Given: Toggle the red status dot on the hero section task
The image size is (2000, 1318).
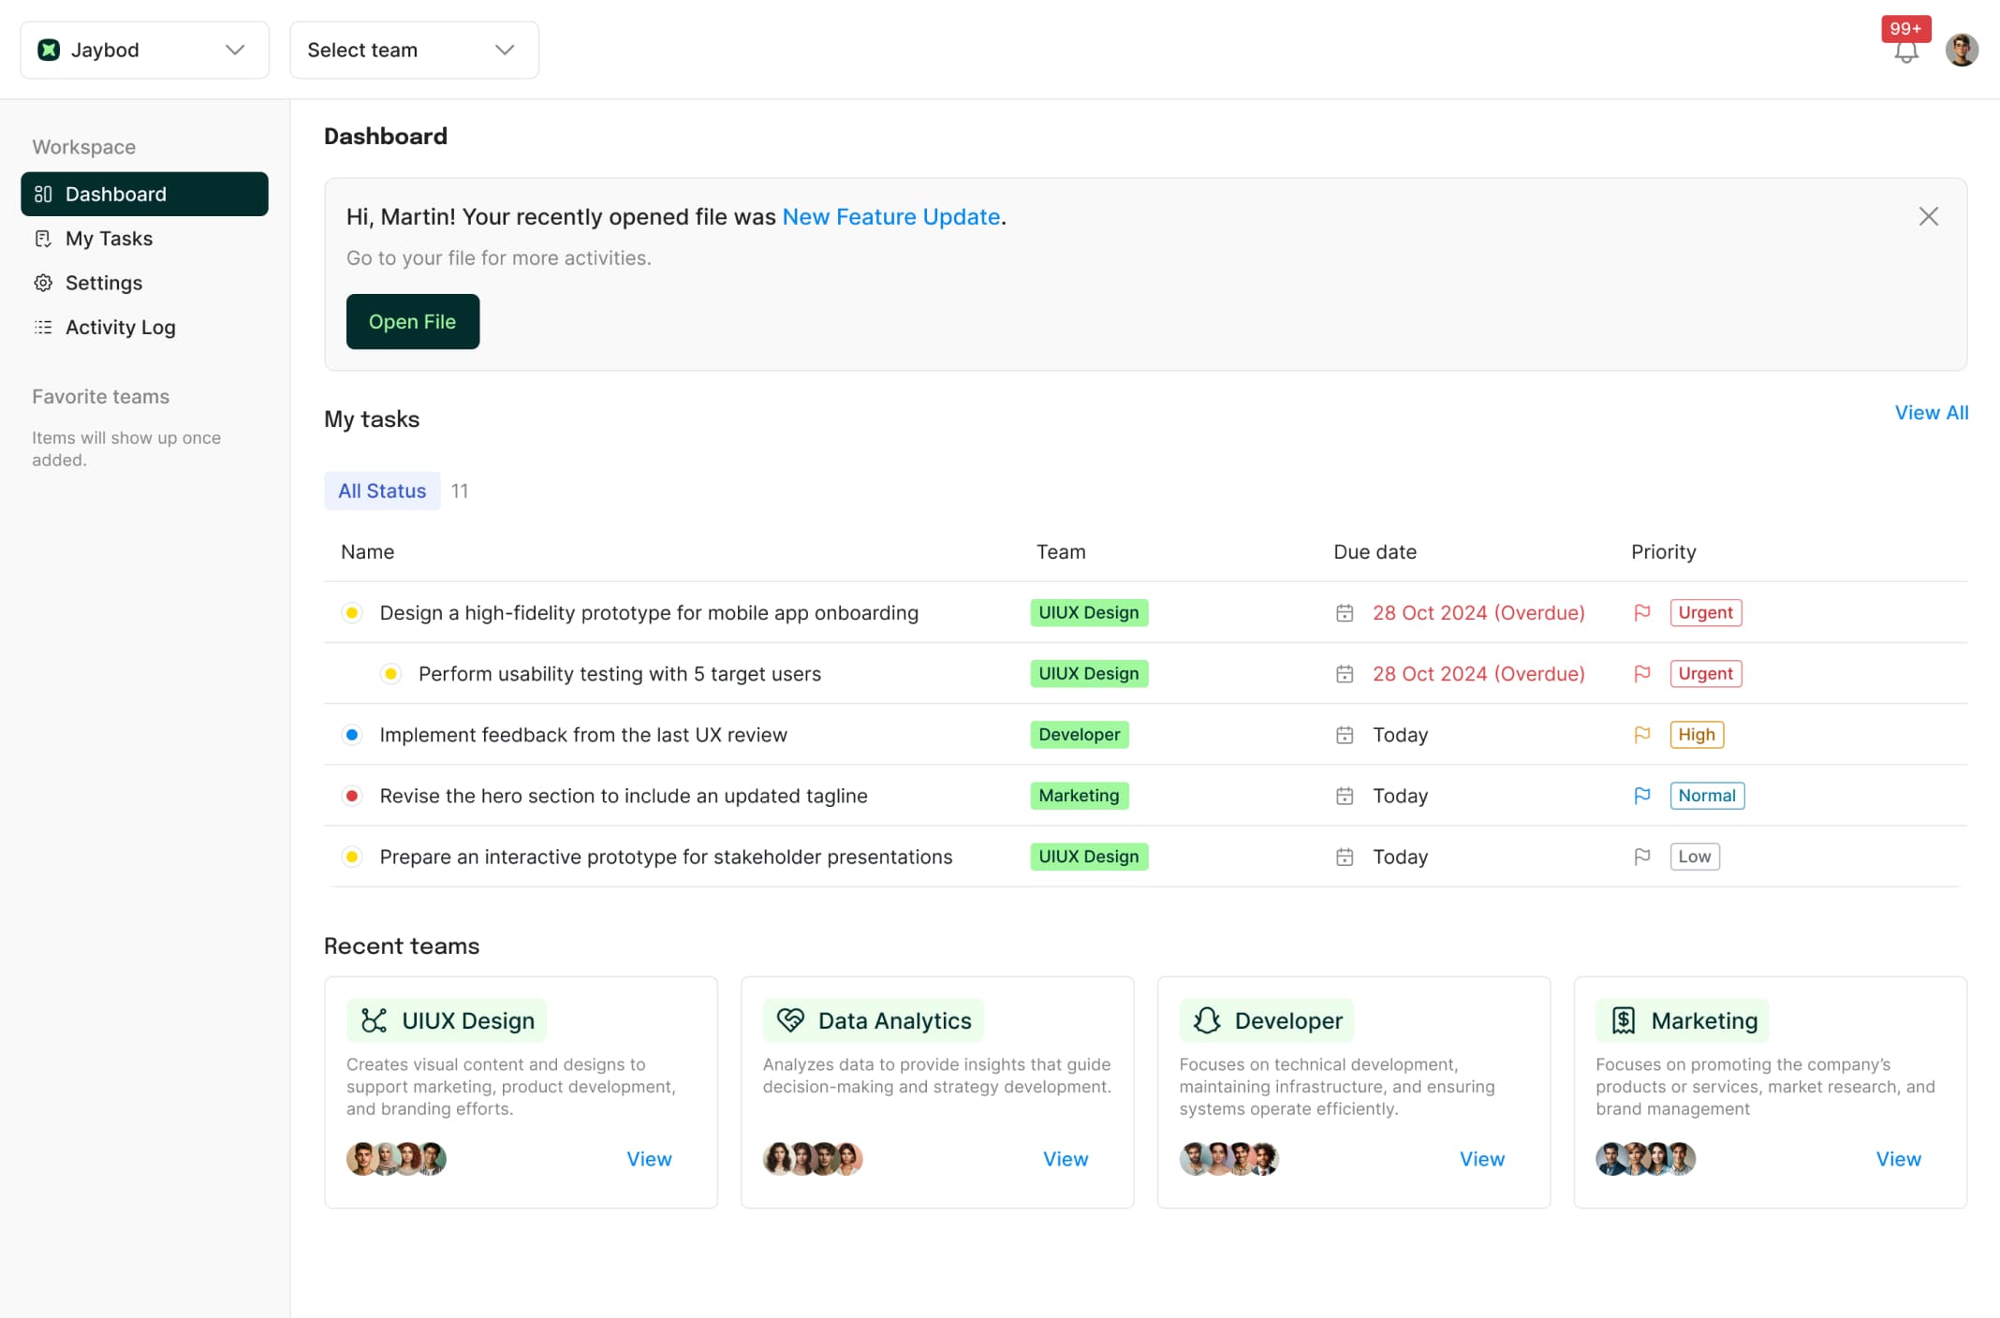Looking at the screenshot, I should [351, 796].
